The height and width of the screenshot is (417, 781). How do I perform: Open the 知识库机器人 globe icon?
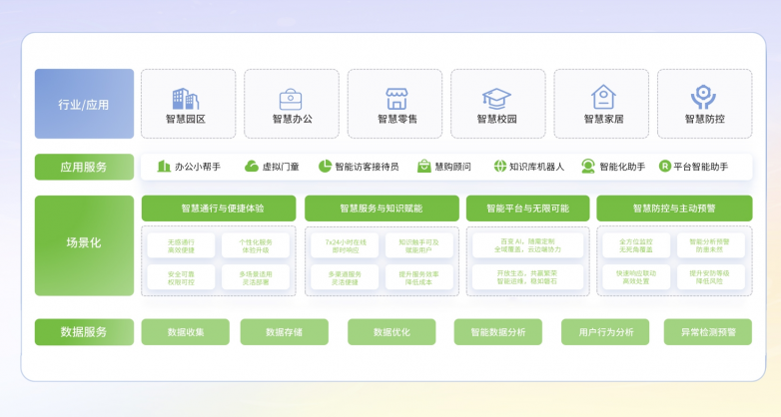[499, 167]
